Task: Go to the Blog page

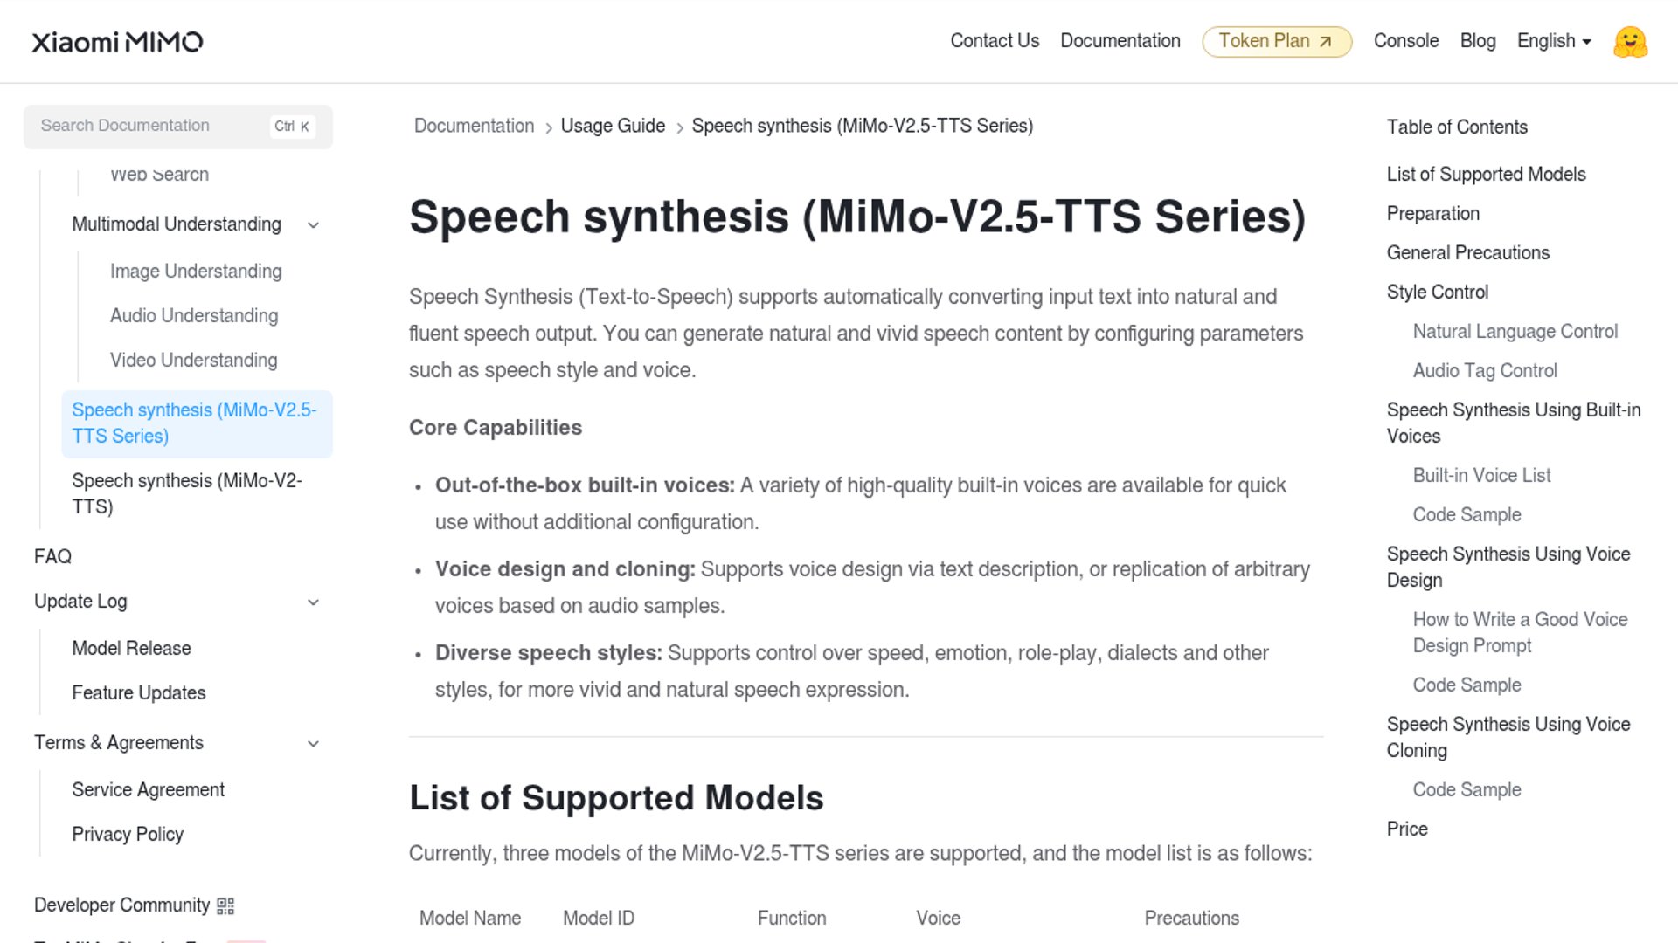Action: 1478,41
